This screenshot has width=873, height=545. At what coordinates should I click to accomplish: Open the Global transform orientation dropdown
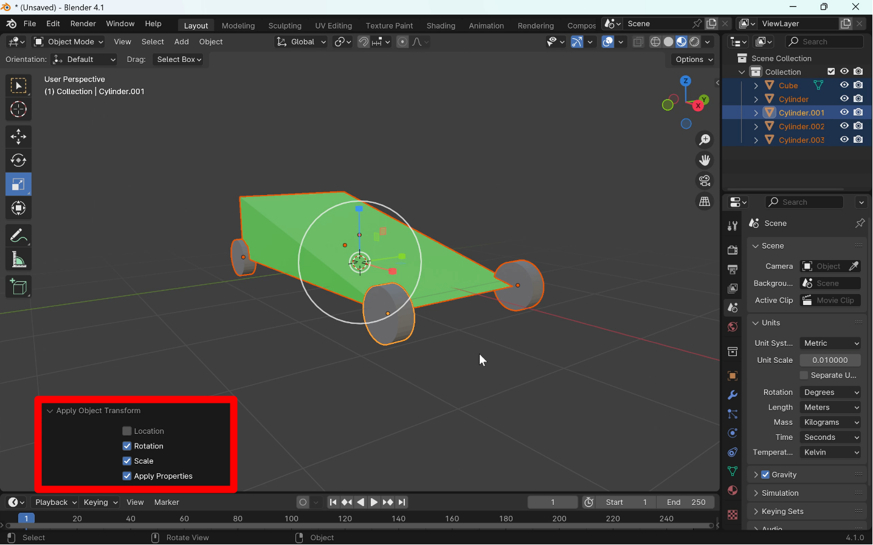pos(301,42)
